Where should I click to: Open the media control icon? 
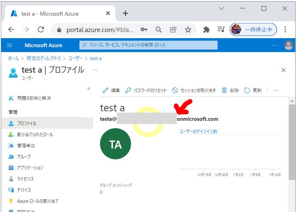click(221, 29)
